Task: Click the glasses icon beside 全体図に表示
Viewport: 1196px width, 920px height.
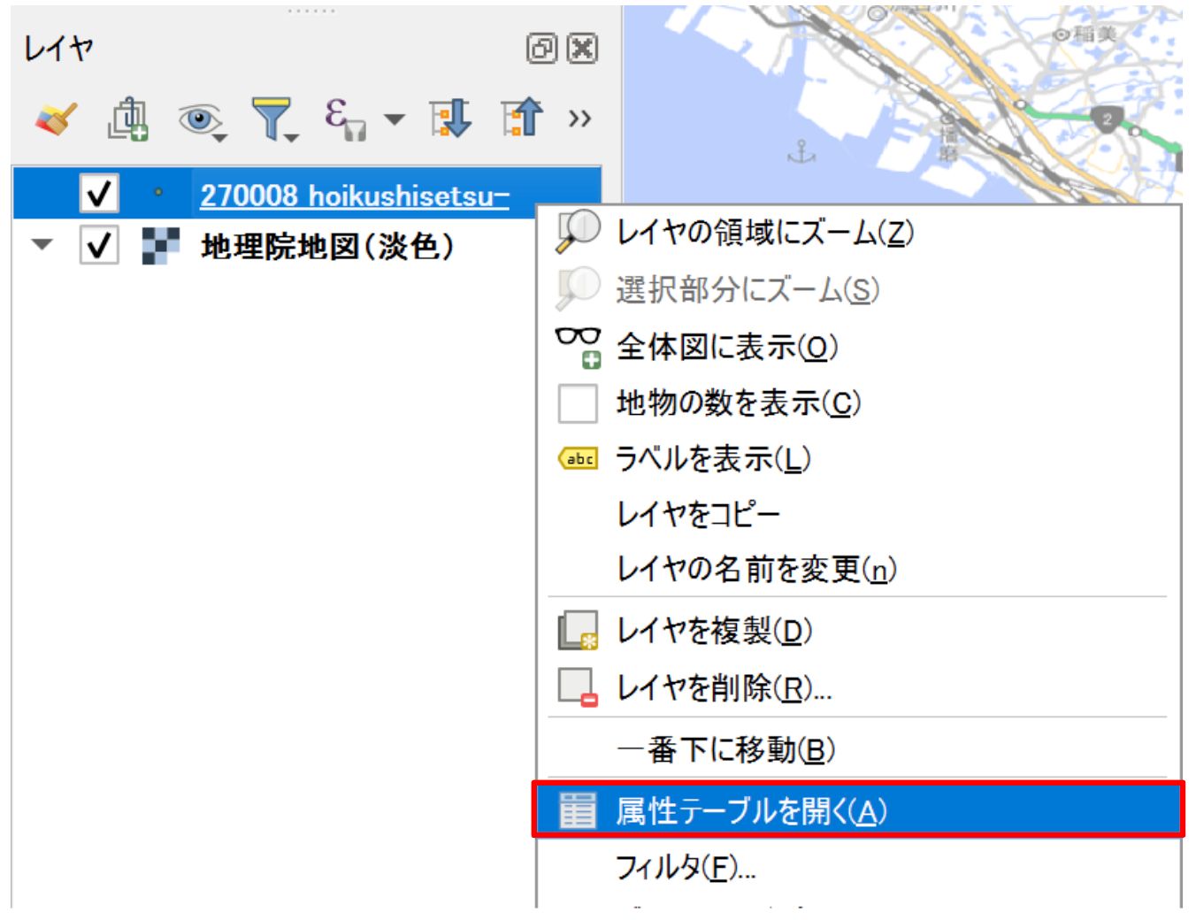Action: tap(578, 347)
